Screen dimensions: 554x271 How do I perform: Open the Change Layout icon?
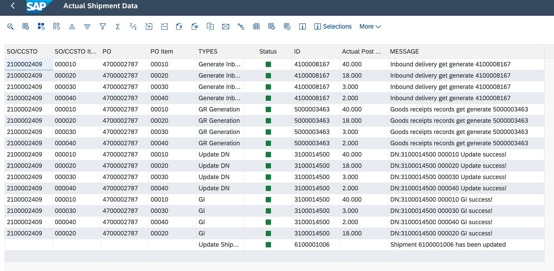click(x=271, y=27)
